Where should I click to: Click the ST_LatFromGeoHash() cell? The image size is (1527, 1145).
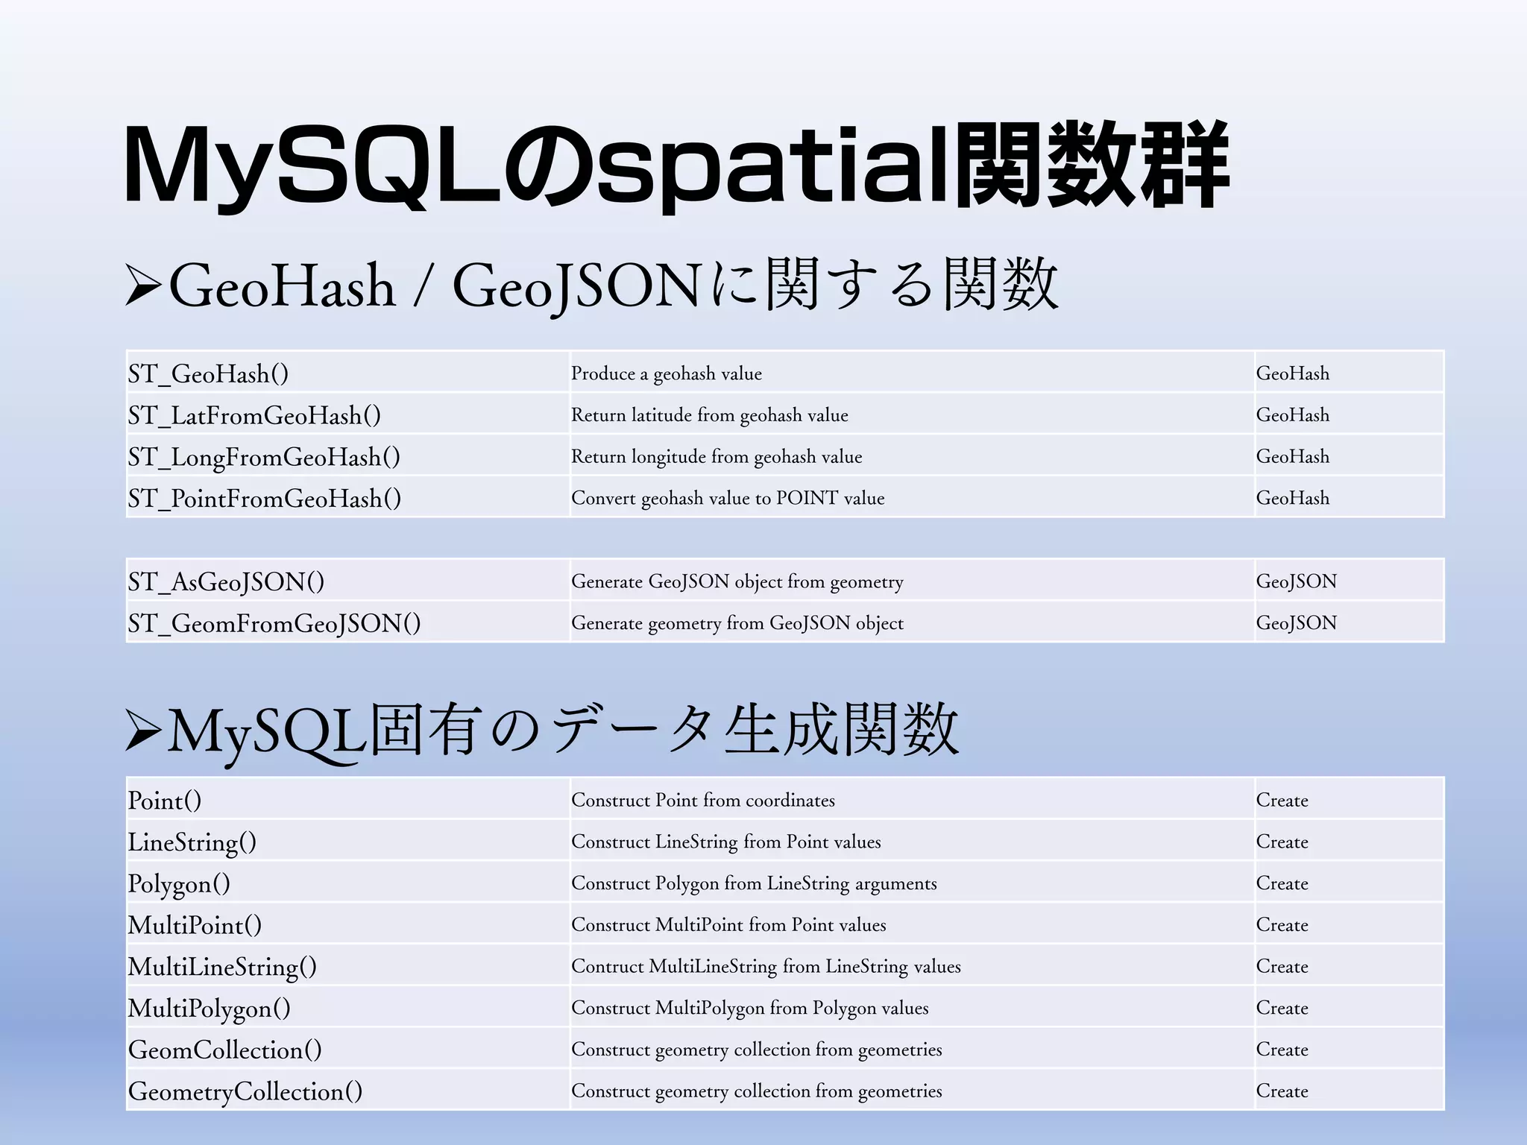347,414
